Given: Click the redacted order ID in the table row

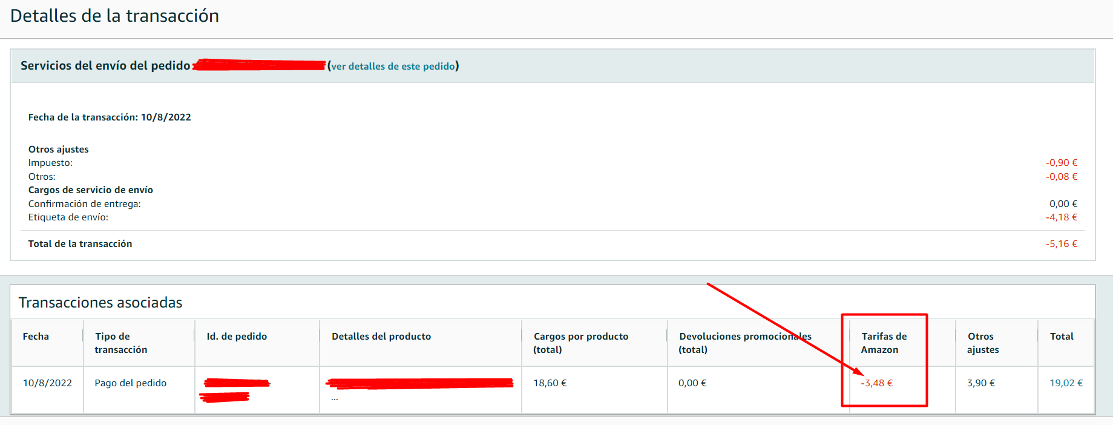Looking at the screenshot, I should tap(236, 383).
